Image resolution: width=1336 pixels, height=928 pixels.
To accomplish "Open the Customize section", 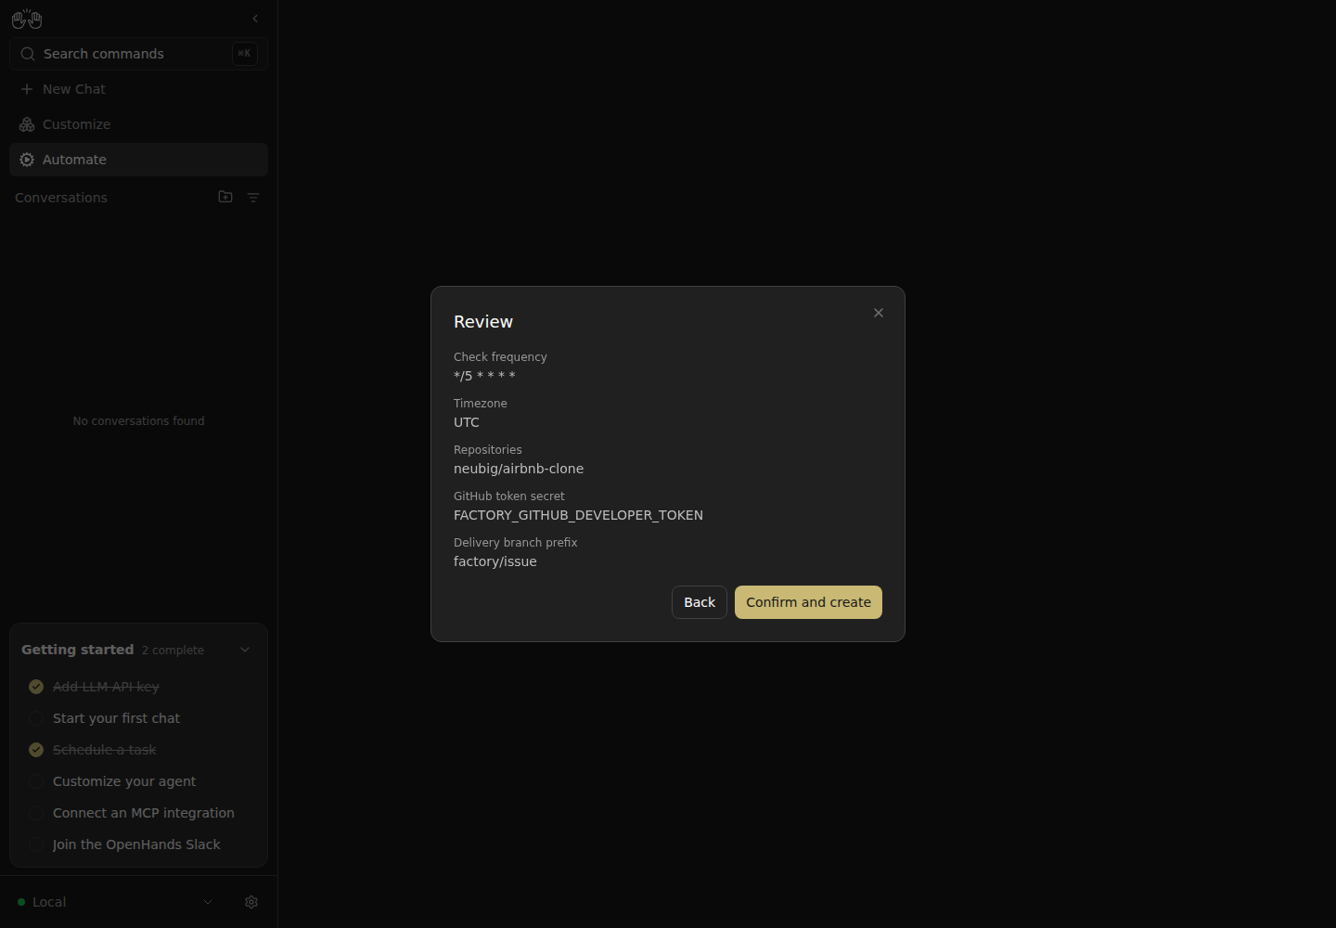I will click(138, 124).
